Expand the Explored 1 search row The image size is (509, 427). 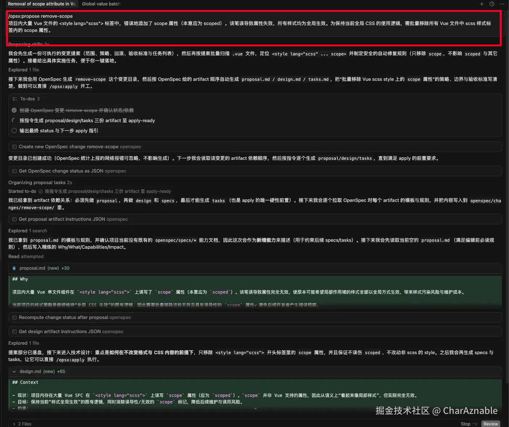click(x=28, y=231)
